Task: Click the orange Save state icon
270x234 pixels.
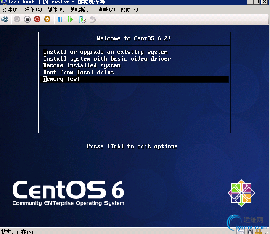Action: point(47,19)
